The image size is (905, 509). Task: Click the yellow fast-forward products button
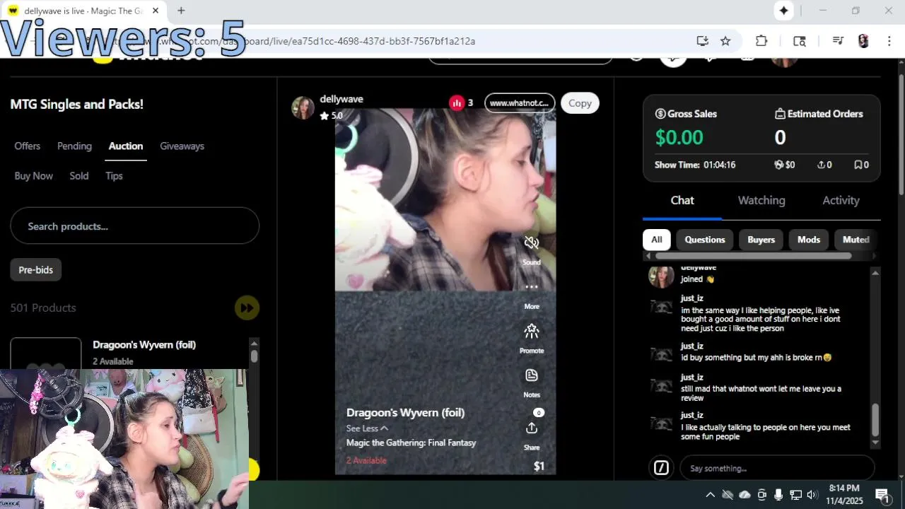pyautogui.click(x=247, y=308)
